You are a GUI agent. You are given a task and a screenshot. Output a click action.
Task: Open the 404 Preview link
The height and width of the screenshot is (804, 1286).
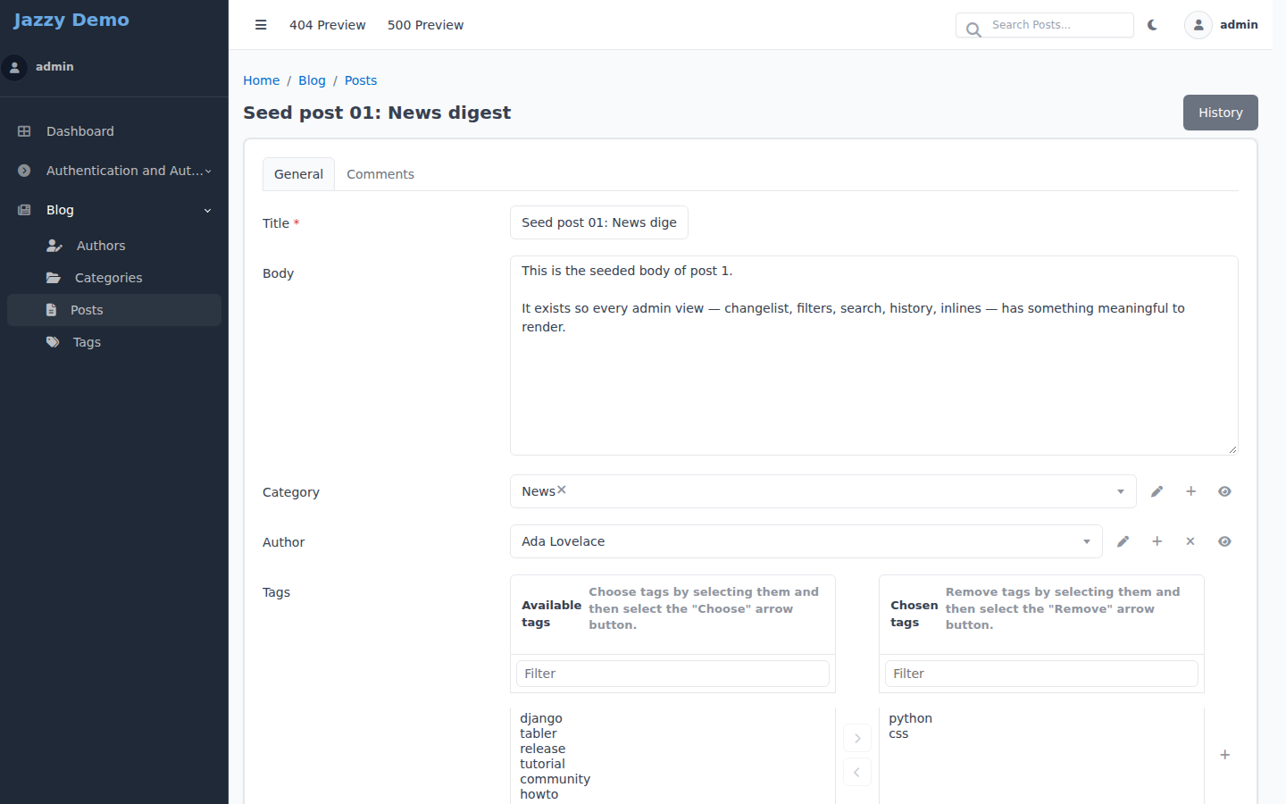tap(327, 25)
